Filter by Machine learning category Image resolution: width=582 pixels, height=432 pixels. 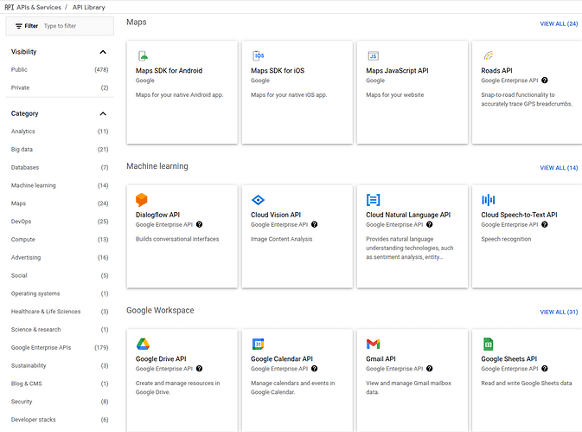tap(34, 185)
